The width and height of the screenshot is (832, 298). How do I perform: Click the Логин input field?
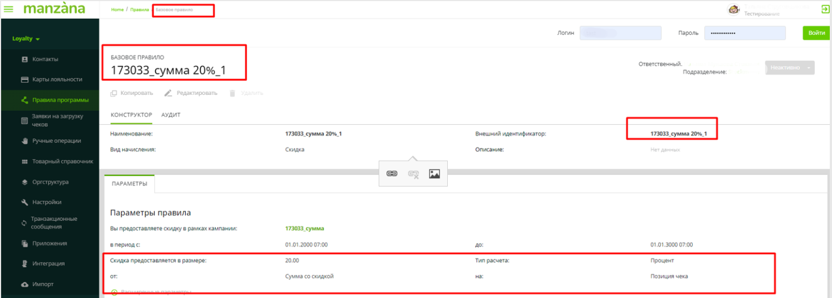pyautogui.click(x=621, y=33)
